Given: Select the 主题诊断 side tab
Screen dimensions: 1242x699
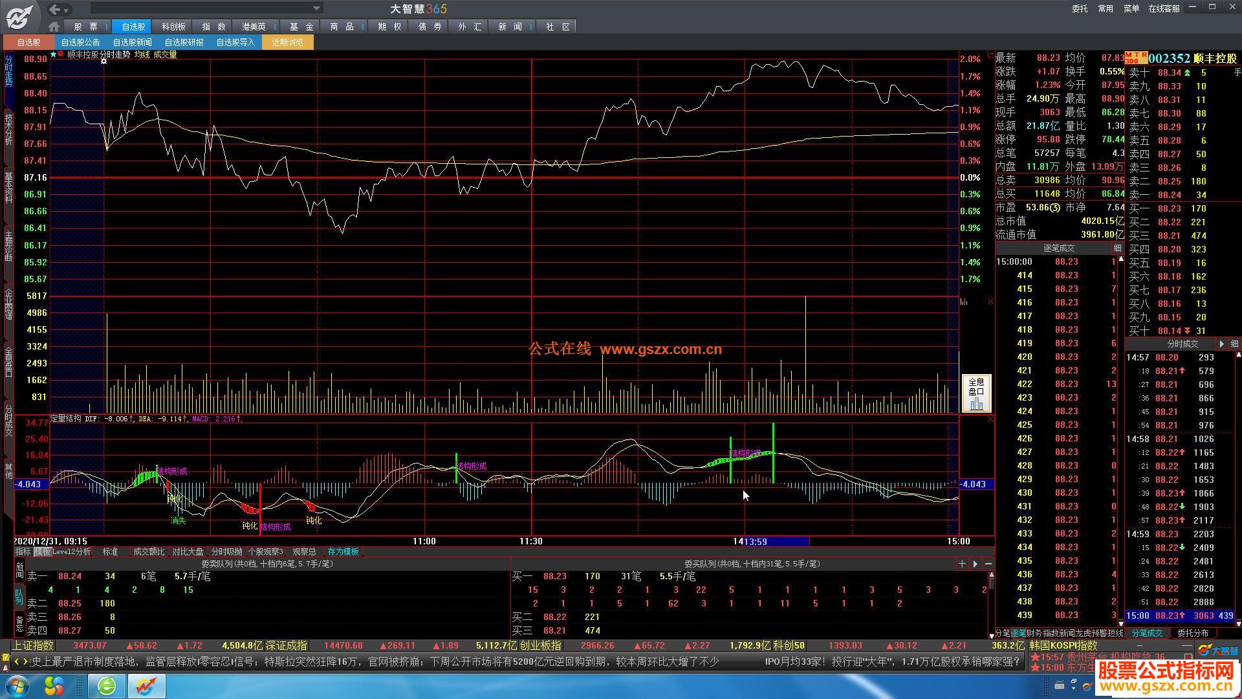Looking at the screenshot, I should point(8,245).
